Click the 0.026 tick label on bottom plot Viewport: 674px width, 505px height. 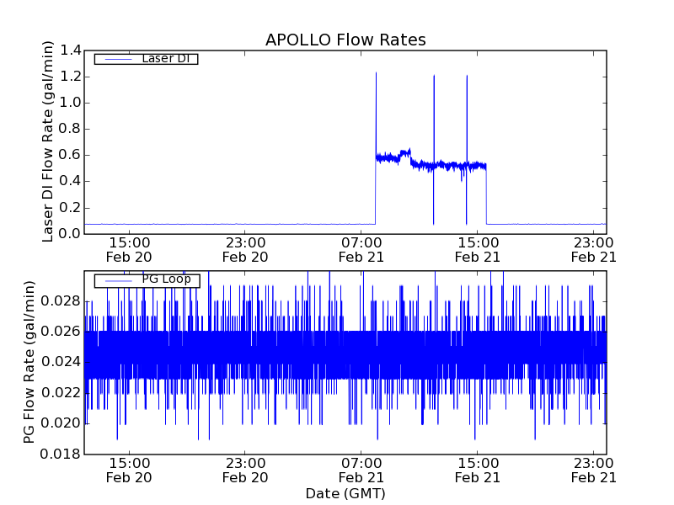tap(61, 332)
